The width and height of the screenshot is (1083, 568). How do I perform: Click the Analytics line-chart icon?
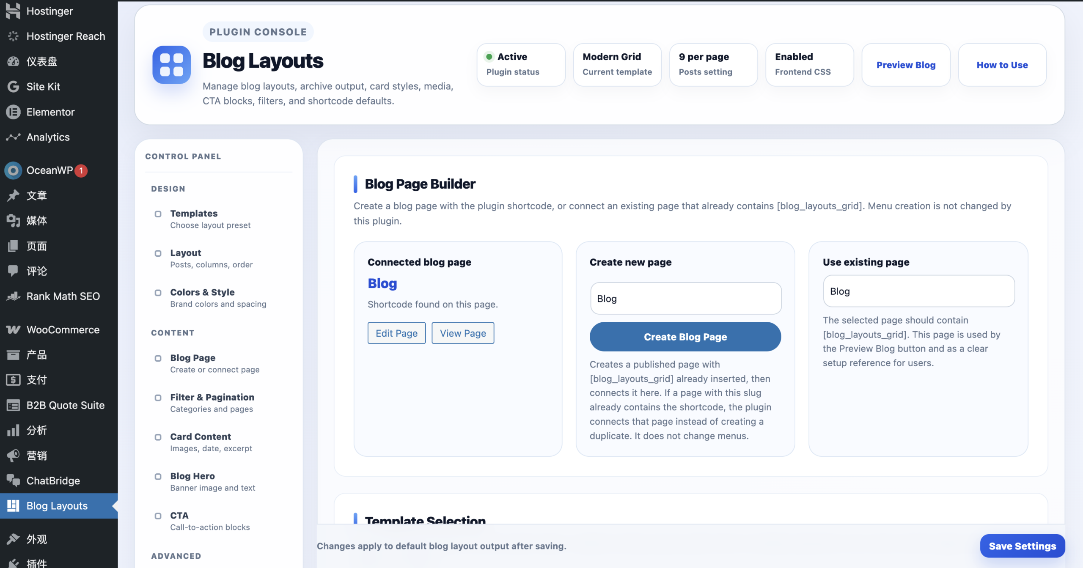[13, 137]
